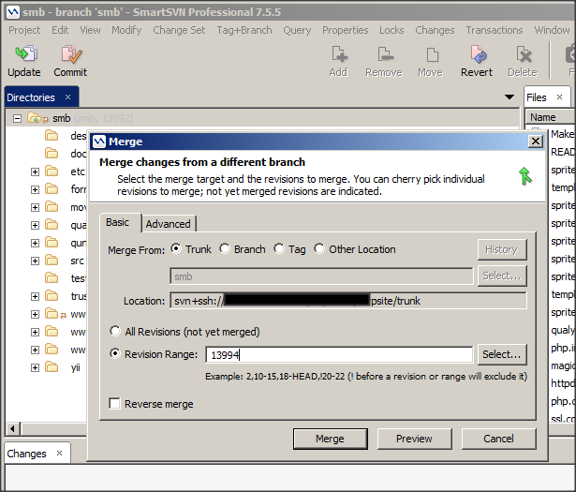576x492 pixels.
Task: Expand the forr folder node
Action: tap(35, 189)
